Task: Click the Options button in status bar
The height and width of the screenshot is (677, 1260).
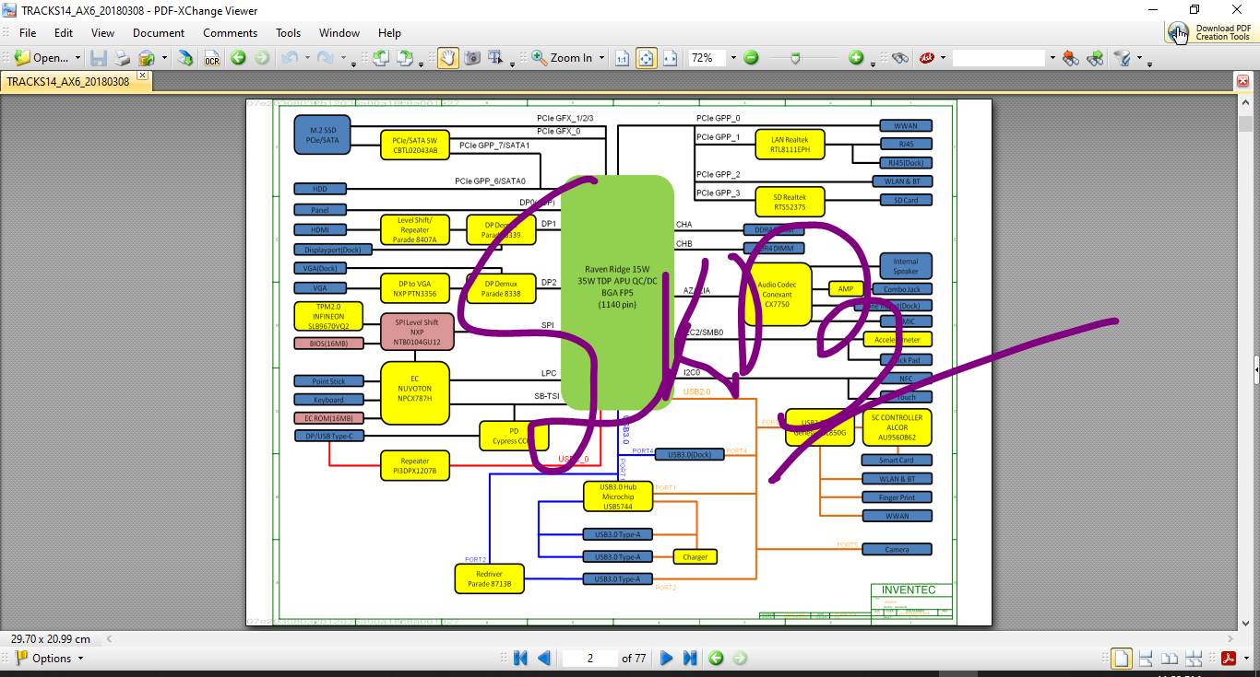Action: pyautogui.click(x=42, y=658)
